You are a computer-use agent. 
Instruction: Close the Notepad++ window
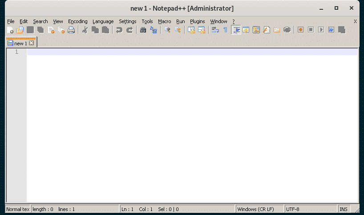point(352,8)
